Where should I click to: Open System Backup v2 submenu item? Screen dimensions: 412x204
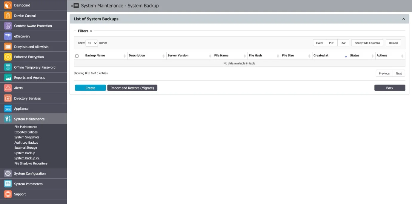point(27,158)
